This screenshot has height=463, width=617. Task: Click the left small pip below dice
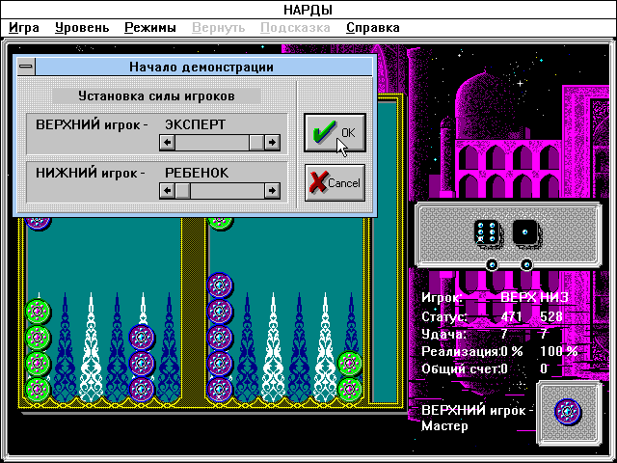(492, 264)
